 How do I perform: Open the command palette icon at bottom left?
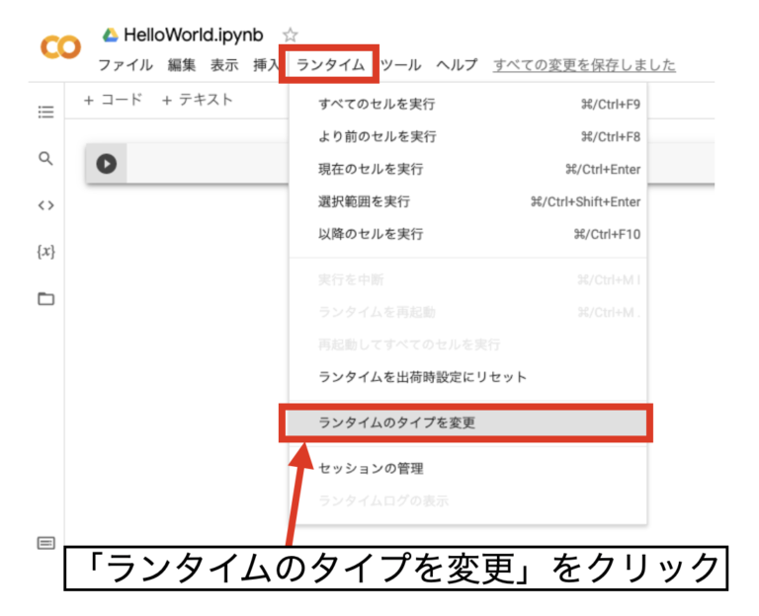(x=45, y=542)
